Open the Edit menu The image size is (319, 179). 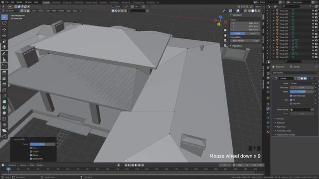pos(12,2)
